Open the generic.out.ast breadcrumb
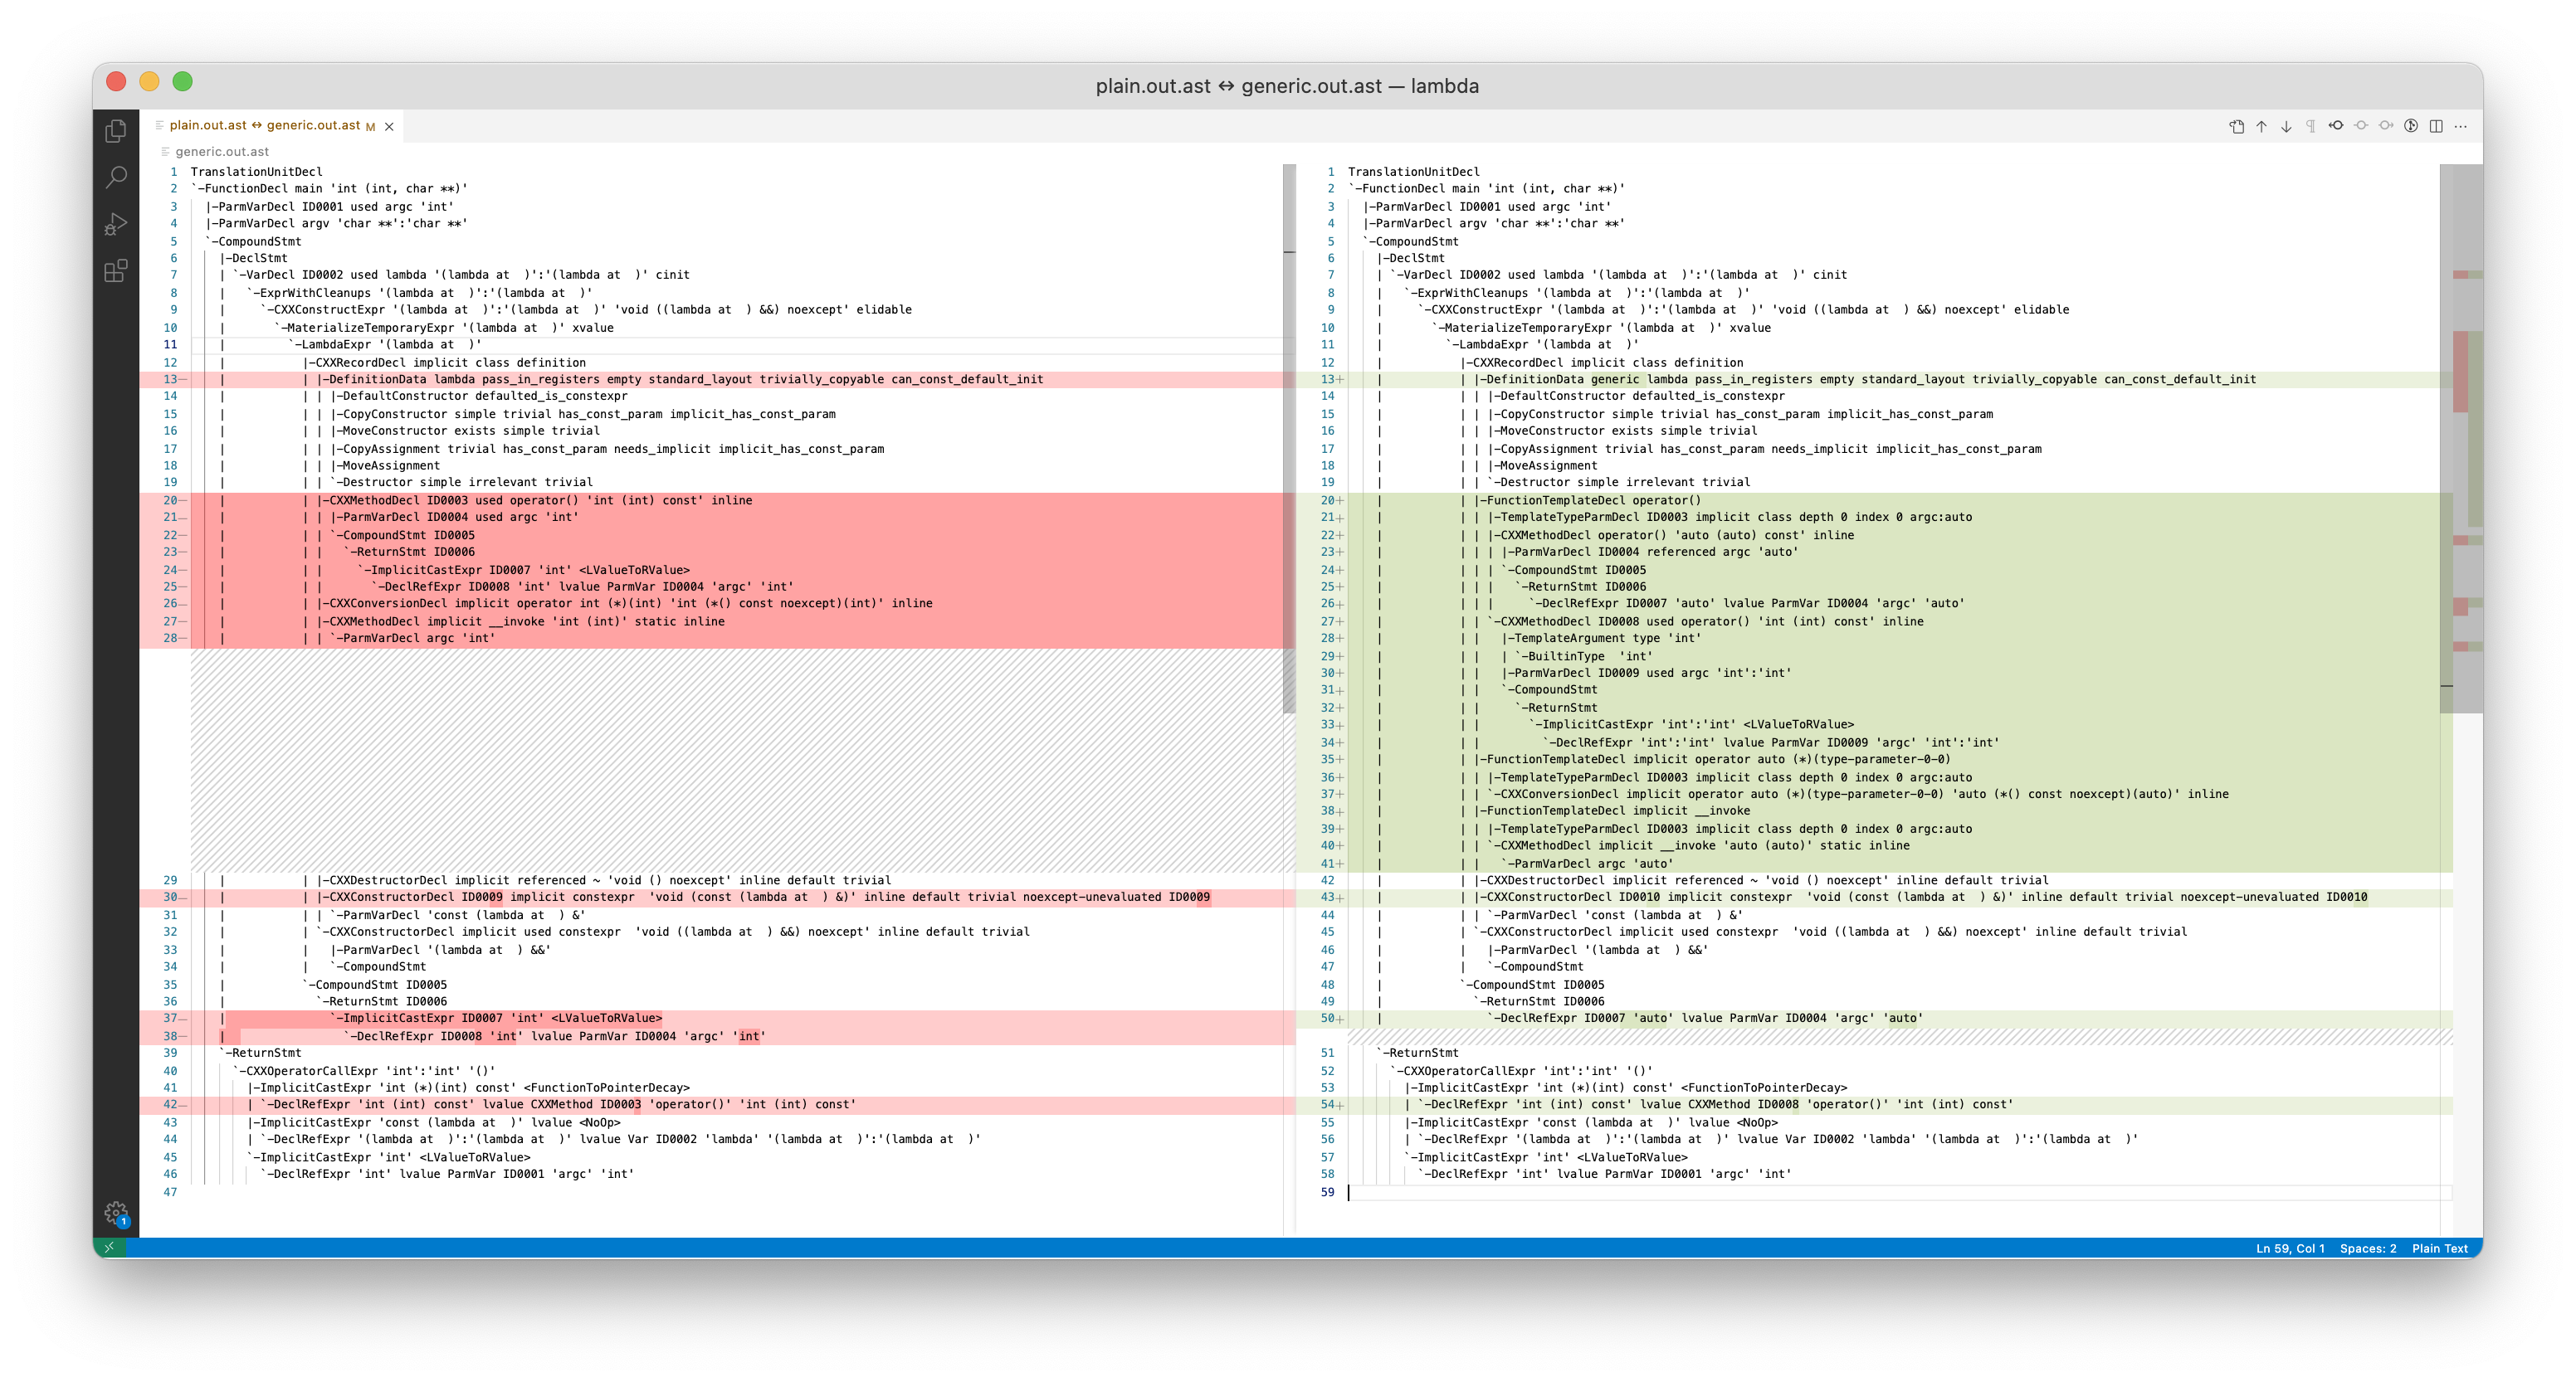 tap(222, 152)
